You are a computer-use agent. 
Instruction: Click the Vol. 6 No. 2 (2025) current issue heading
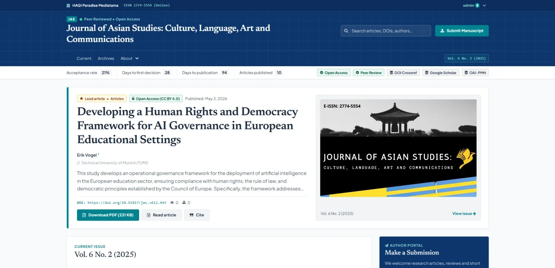coord(105,254)
